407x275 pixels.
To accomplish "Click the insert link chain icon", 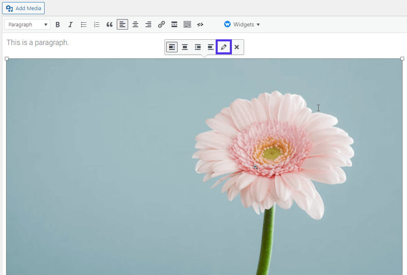I will (x=161, y=24).
